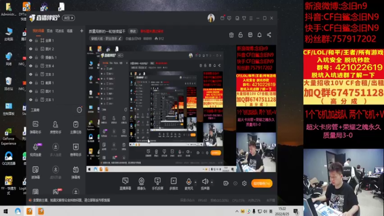The image size is (384, 216).
Task: Select the 截屏 1 layer row
Action: click(x=56, y=83)
